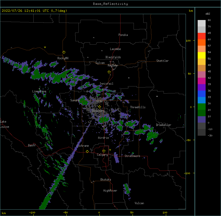Screen dimensions: 221x216
Task: Pick the bright yellow swatch in dBZ legend
Action: click(x=202, y=55)
